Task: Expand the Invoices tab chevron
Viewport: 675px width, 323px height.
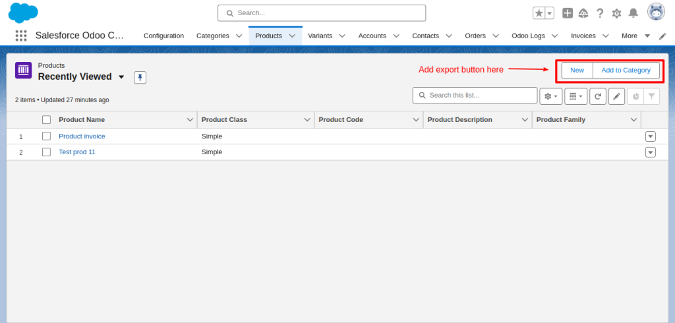Action: pyautogui.click(x=606, y=36)
